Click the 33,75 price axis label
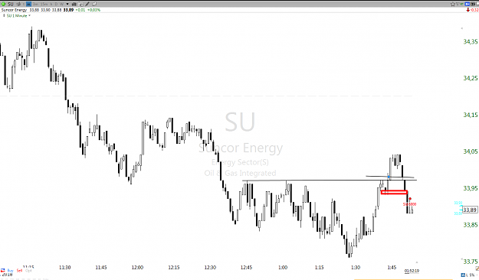The image size is (479, 280). [471, 262]
